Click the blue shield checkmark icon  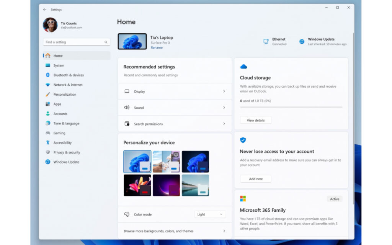243,140
